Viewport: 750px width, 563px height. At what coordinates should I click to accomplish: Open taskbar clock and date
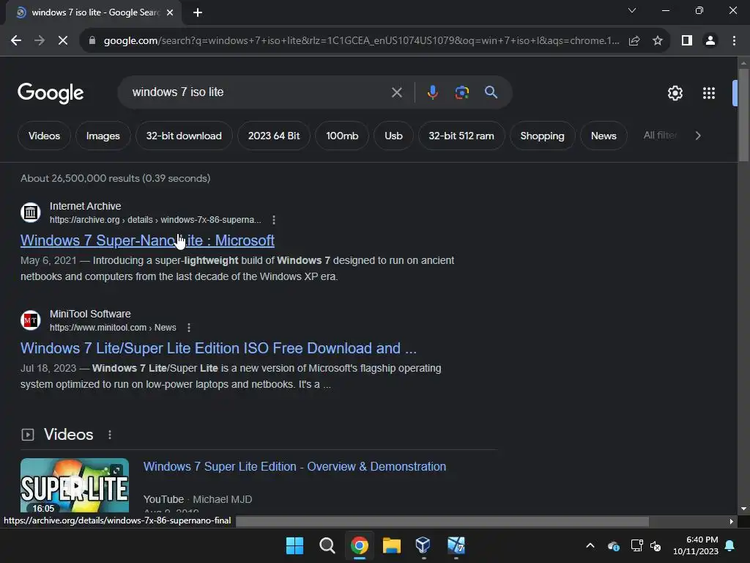point(696,545)
